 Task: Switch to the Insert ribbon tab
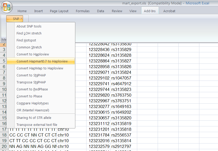tap(38, 11)
